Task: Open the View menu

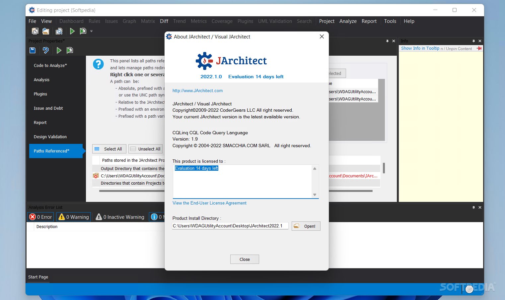Action: [46, 21]
